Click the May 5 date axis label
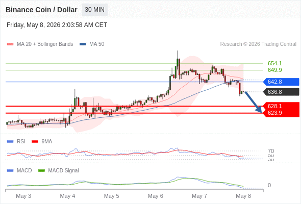 (x=111, y=196)
